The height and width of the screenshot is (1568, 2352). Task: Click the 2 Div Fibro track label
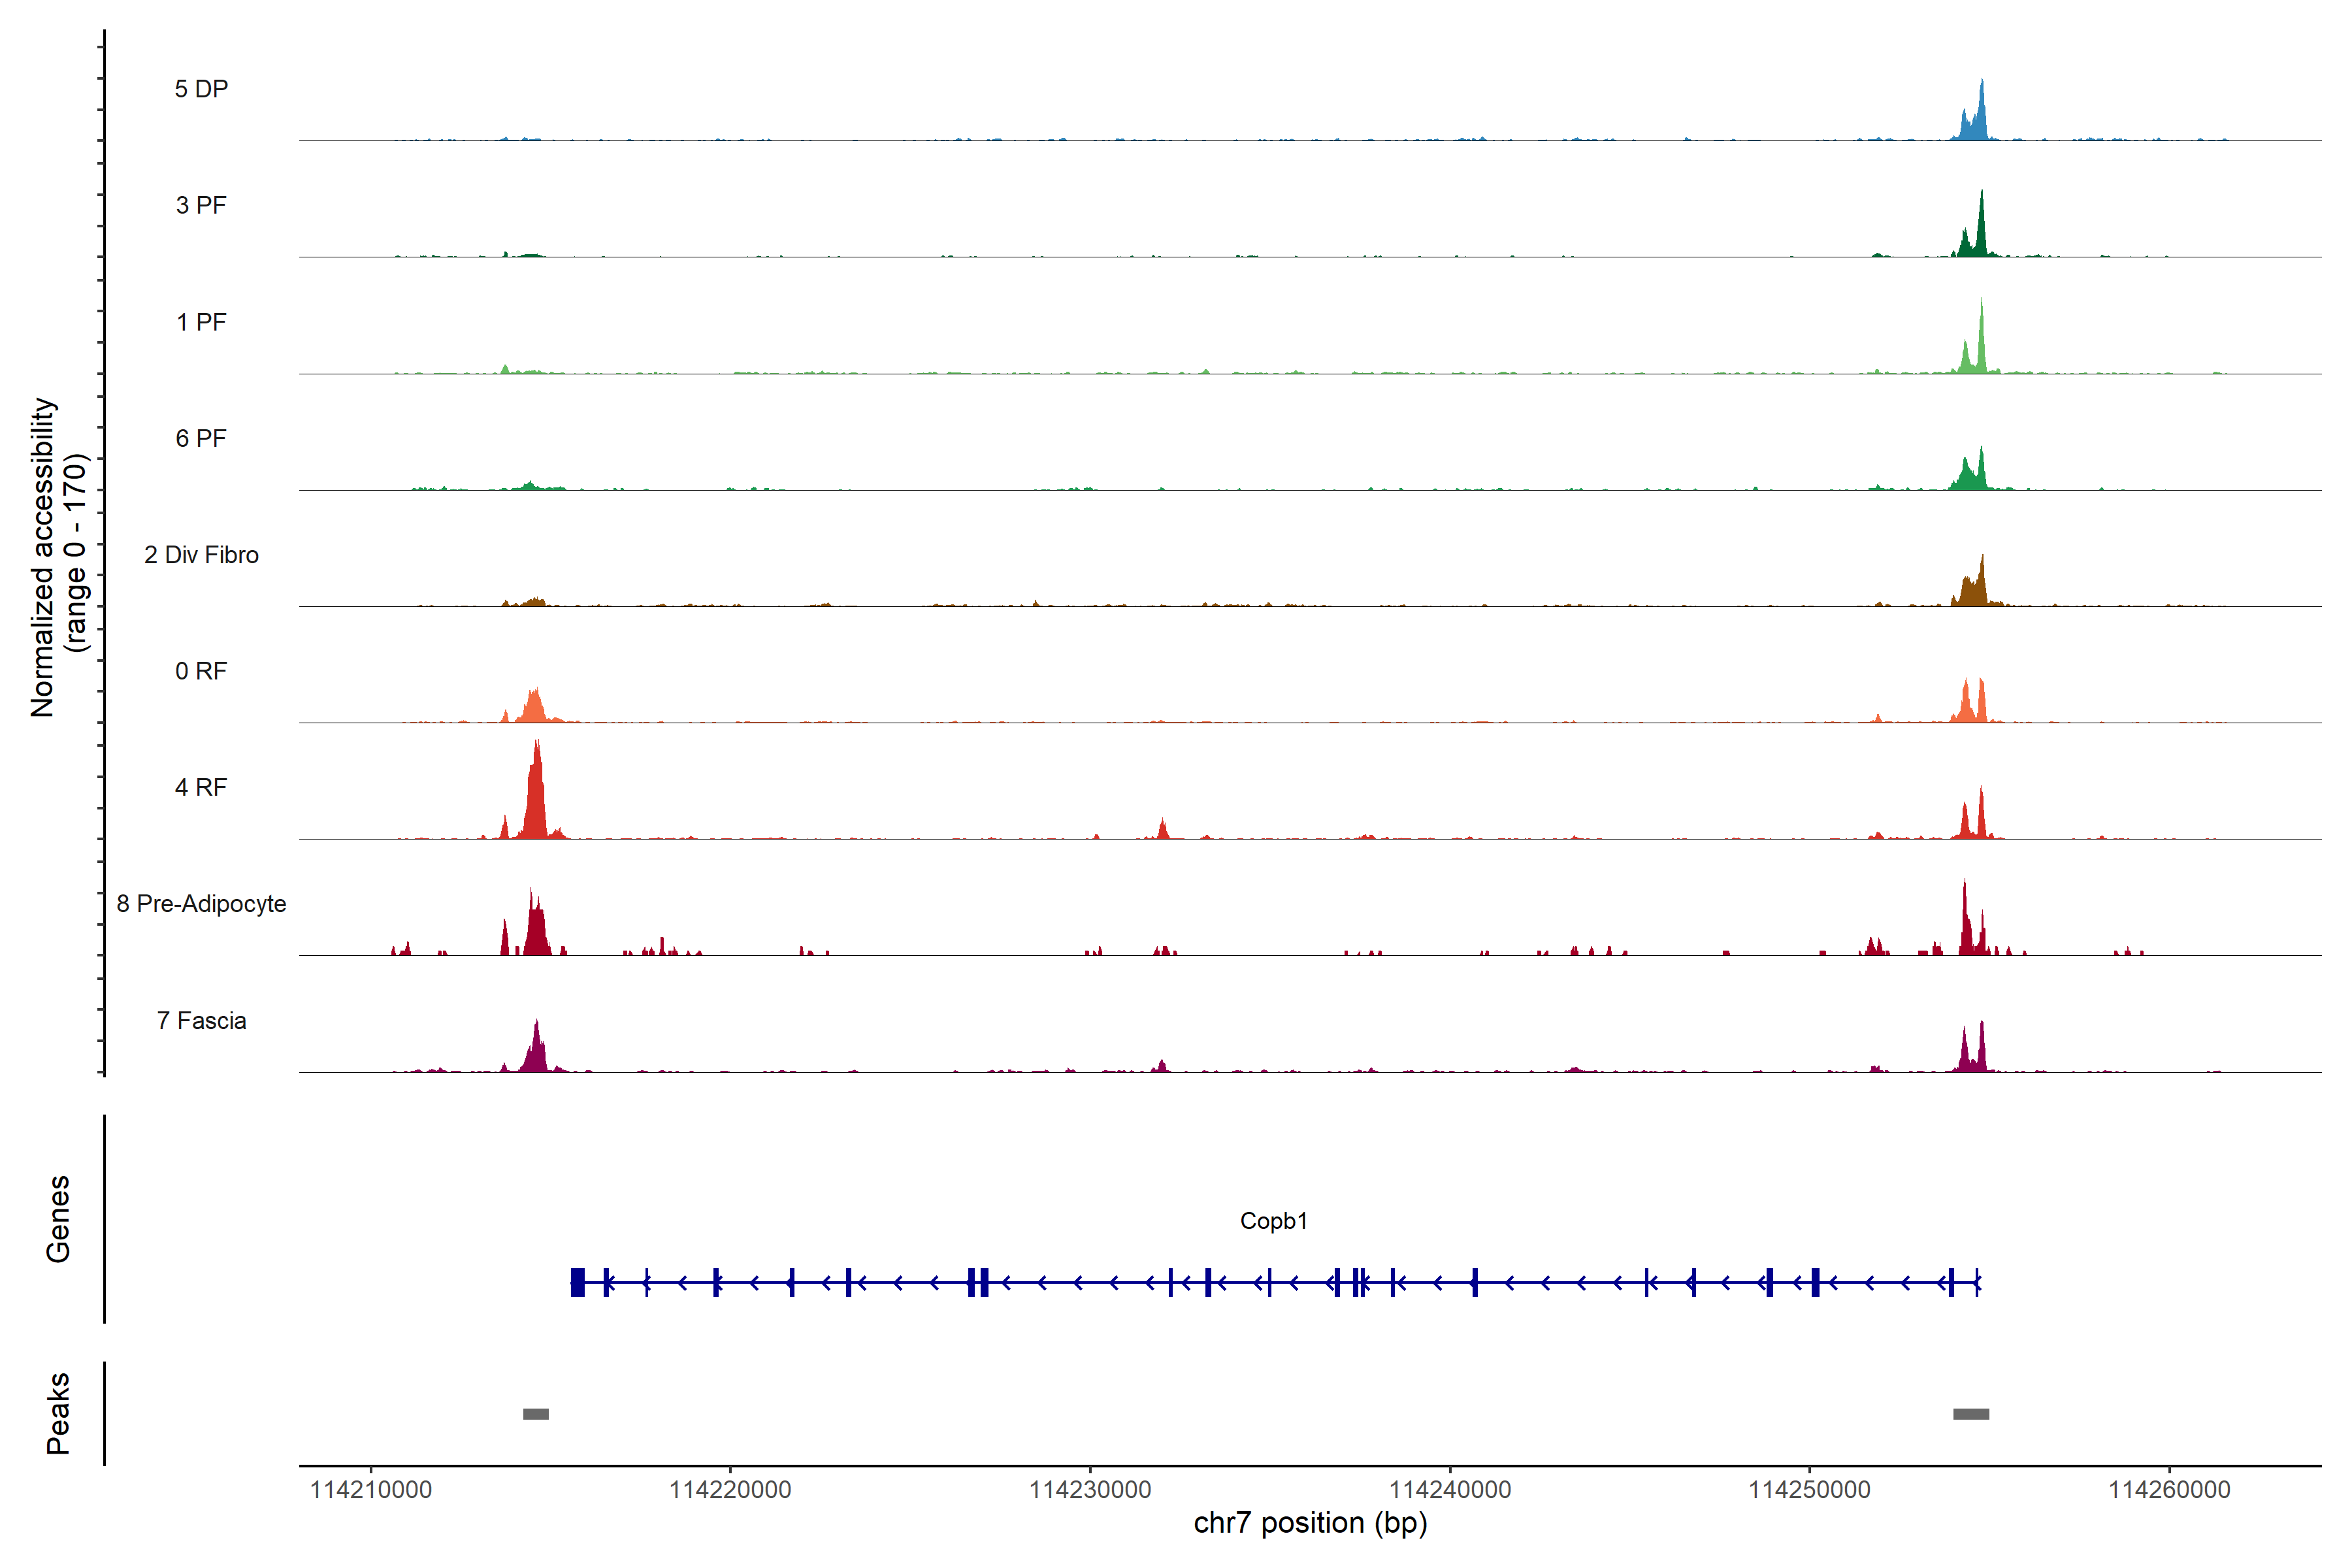pos(201,555)
